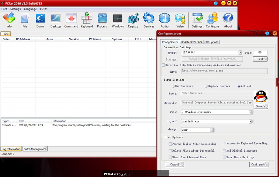Open the Settings toolbar icon

click(197, 20)
